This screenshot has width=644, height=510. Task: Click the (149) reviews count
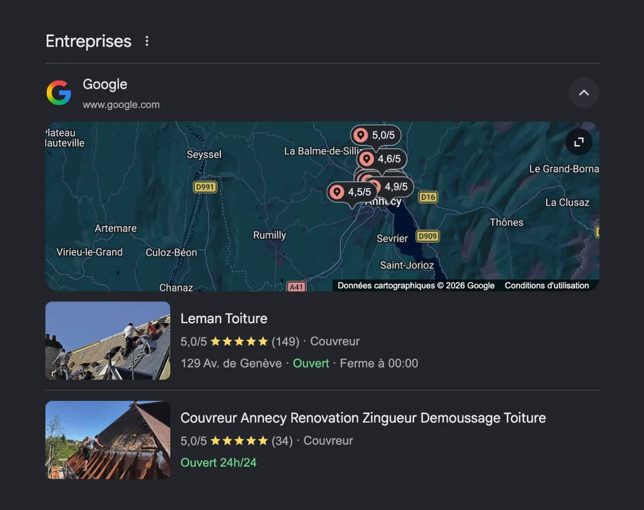point(285,341)
